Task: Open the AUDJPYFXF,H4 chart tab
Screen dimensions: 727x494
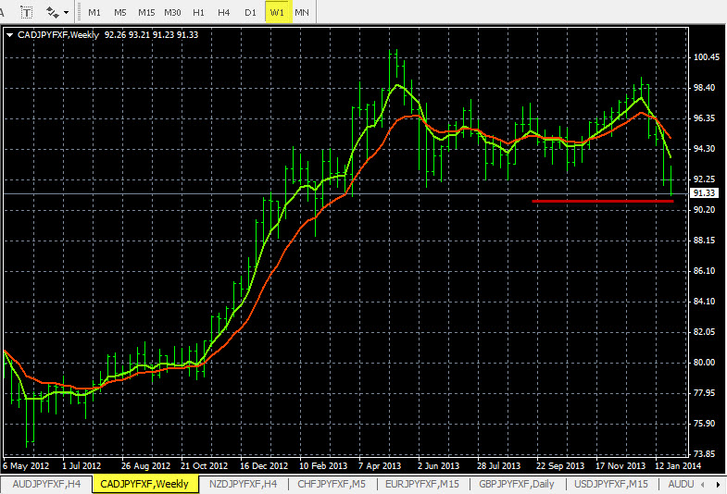Action: [46, 484]
